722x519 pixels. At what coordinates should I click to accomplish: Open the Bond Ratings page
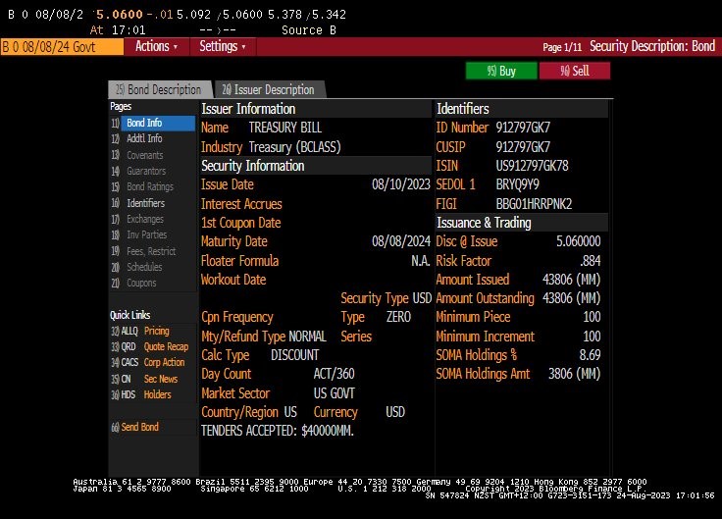point(153,186)
